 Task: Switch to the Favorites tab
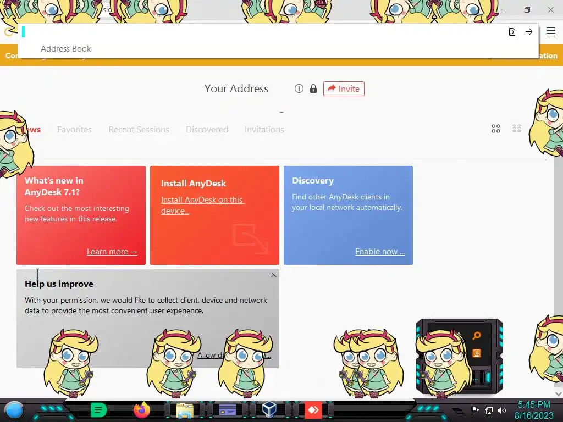click(x=74, y=130)
